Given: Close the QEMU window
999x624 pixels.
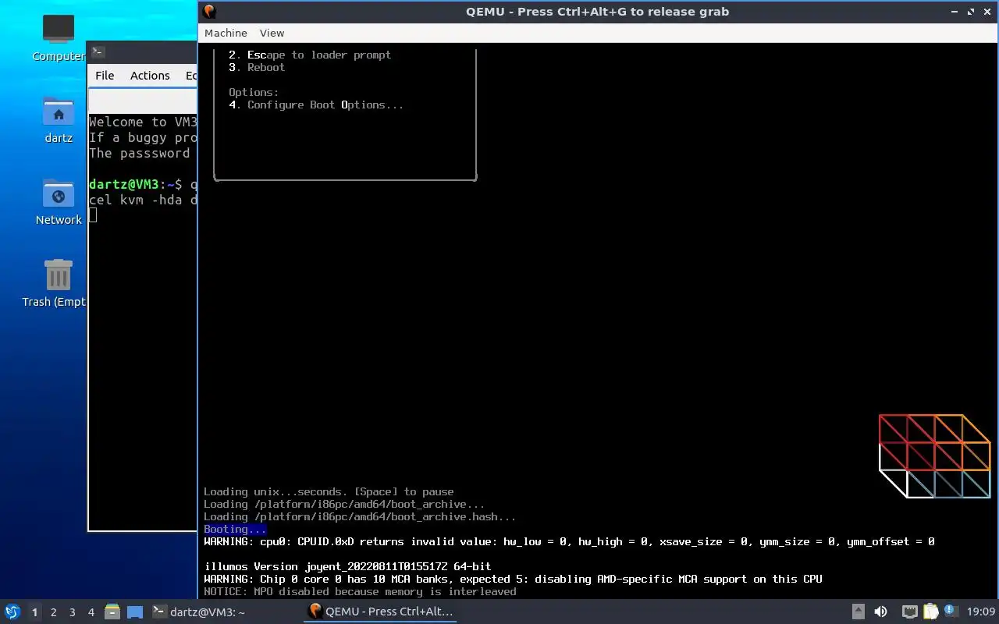Looking at the screenshot, I should (987, 12).
